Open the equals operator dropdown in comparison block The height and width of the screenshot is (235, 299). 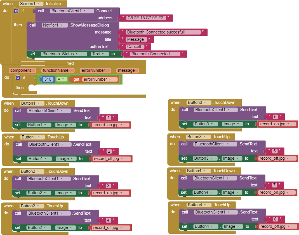tap(63, 79)
